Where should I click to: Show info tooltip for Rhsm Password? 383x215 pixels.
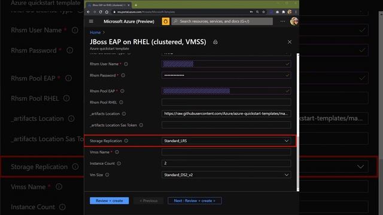click(123, 75)
